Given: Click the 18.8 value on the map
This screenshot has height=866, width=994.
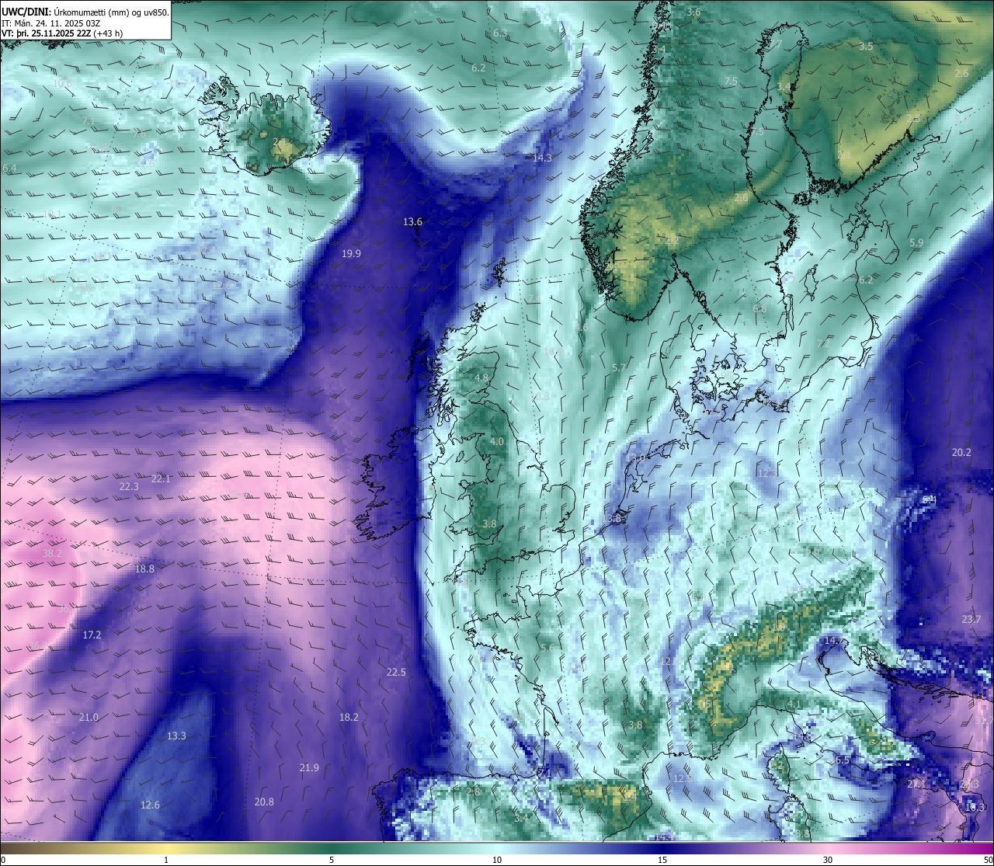Looking at the screenshot, I should tap(144, 569).
